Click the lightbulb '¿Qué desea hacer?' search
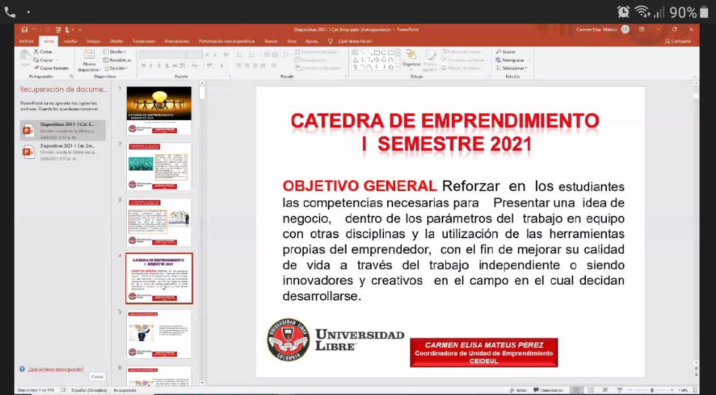Viewport: 716px width, 395px height. [350, 41]
